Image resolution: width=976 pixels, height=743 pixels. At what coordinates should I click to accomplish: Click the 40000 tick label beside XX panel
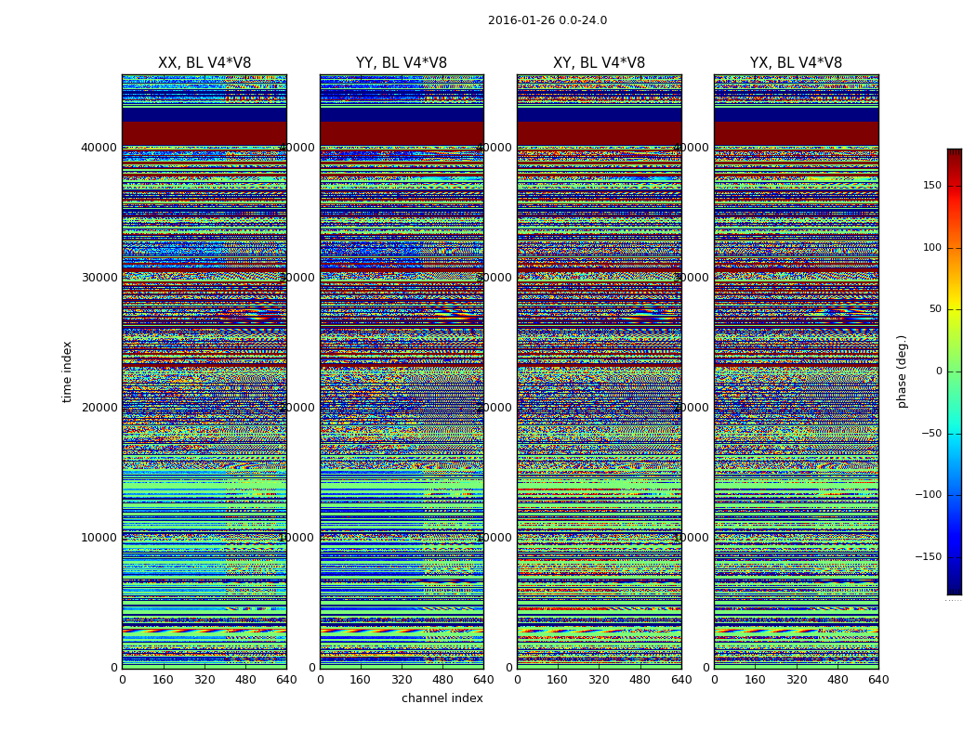coord(100,147)
